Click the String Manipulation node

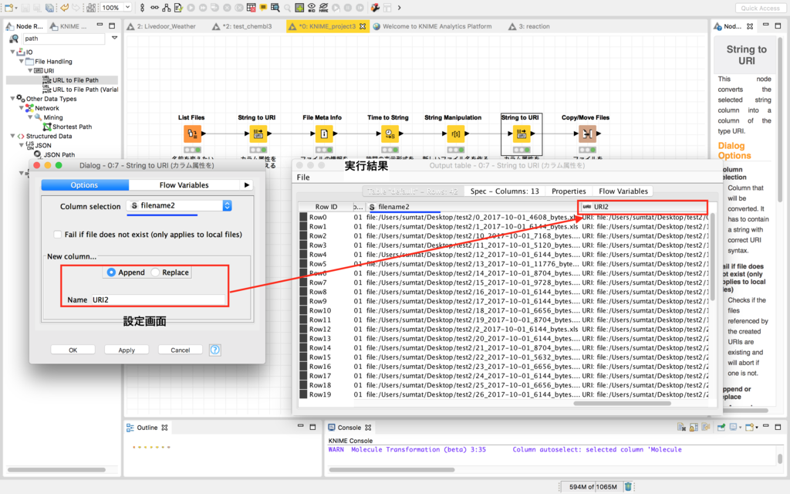[x=455, y=134]
